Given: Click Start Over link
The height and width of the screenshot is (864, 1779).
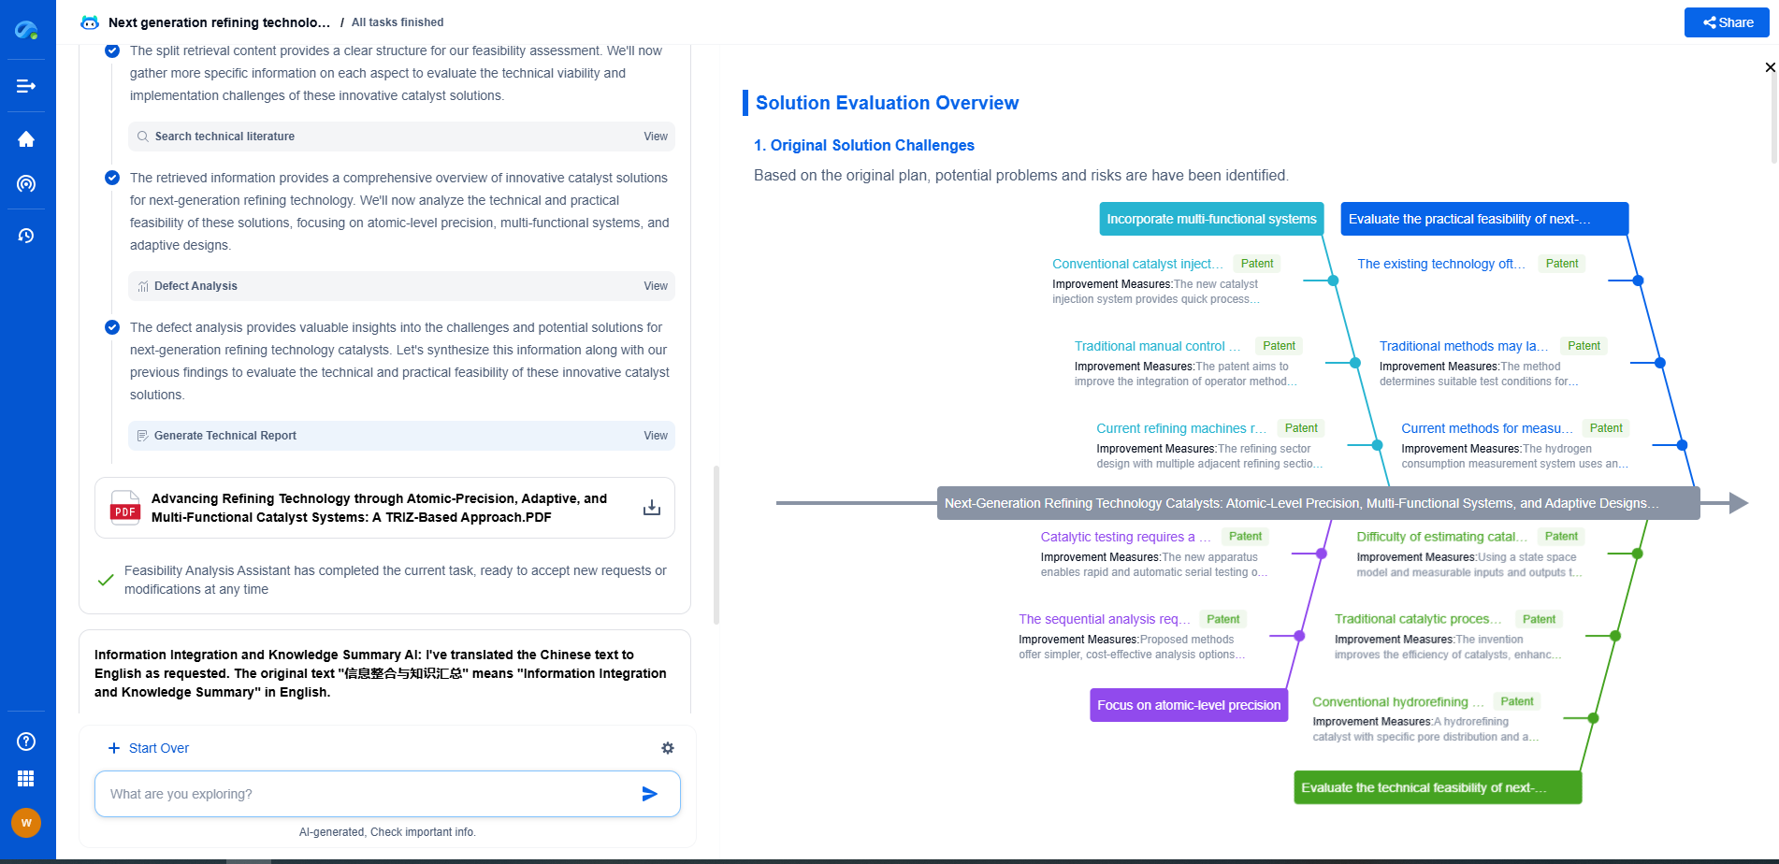Looking at the screenshot, I should coord(149,748).
